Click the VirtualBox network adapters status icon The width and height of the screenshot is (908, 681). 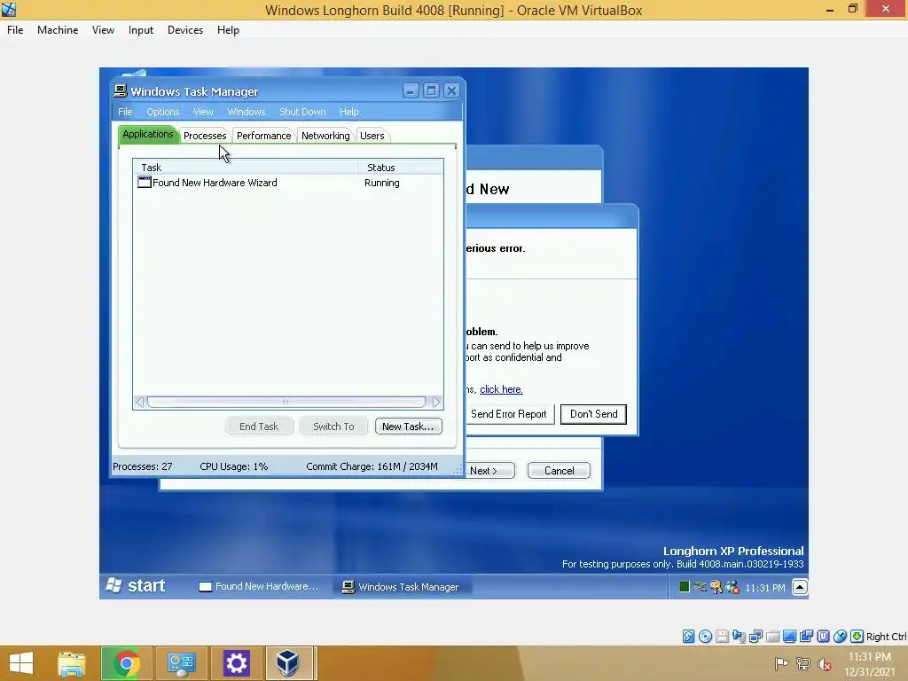coord(755,637)
